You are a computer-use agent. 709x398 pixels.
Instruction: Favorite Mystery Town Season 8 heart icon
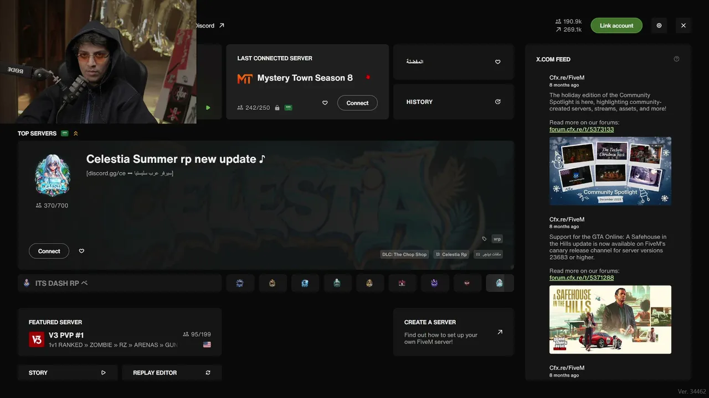tap(325, 103)
